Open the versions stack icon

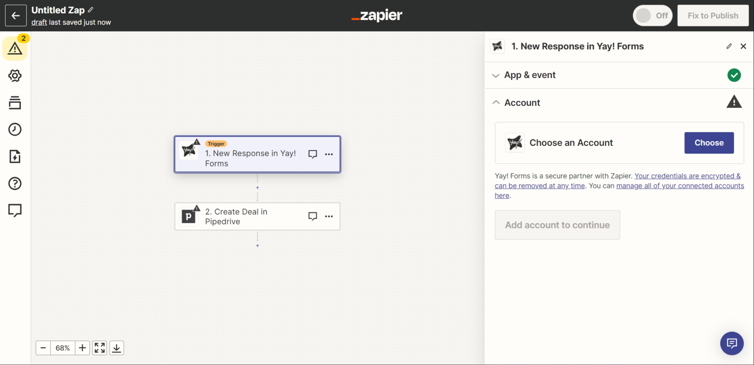click(x=15, y=103)
